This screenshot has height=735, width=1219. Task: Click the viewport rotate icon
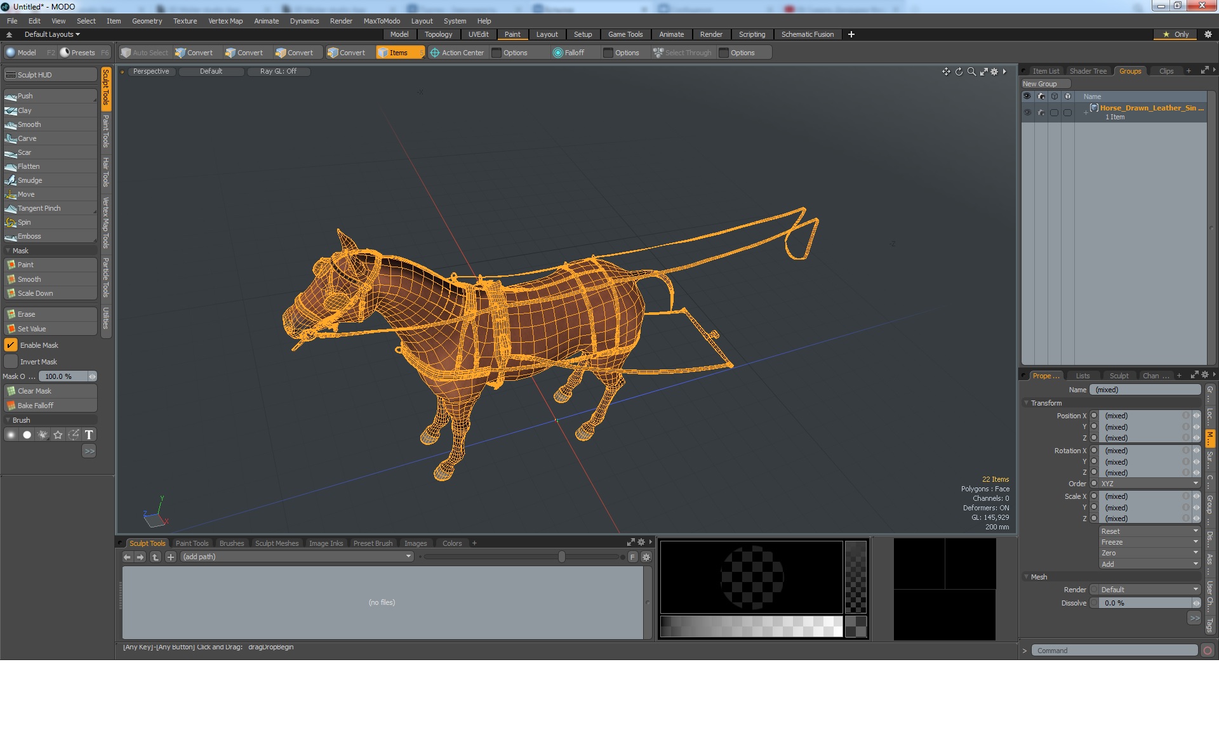[959, 72]
